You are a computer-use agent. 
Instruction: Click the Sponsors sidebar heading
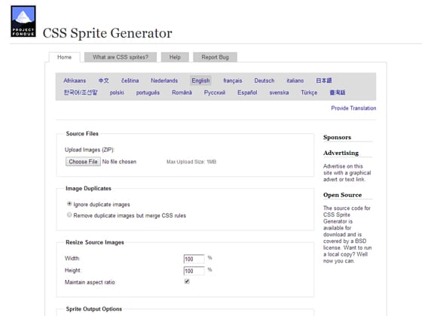[x=338, y=137]
